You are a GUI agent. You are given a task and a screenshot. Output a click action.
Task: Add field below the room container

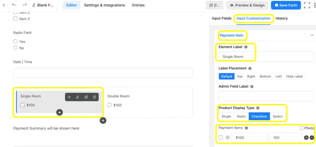103,121
